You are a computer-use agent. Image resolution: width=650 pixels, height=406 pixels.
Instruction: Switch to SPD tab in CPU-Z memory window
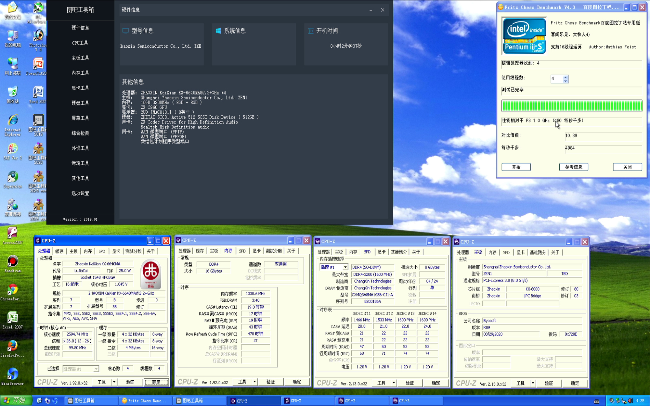pyautogui.click(x=242, y=251)
